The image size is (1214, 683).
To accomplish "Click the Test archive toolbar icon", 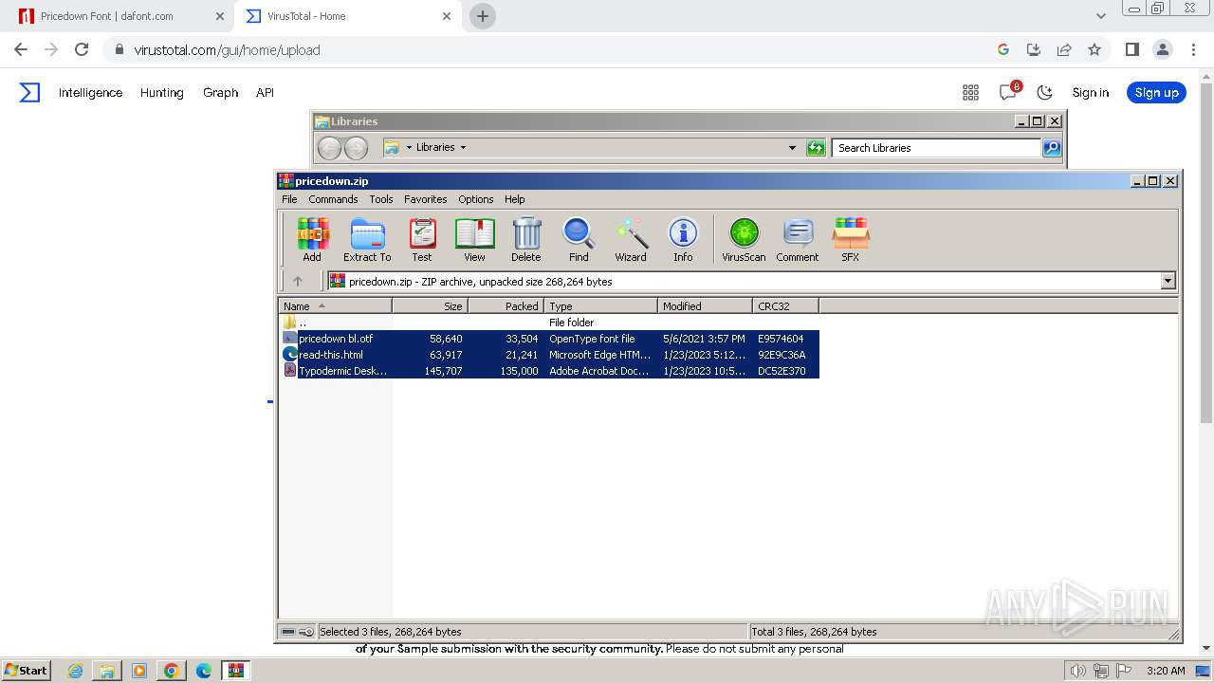I will [422, 240].
